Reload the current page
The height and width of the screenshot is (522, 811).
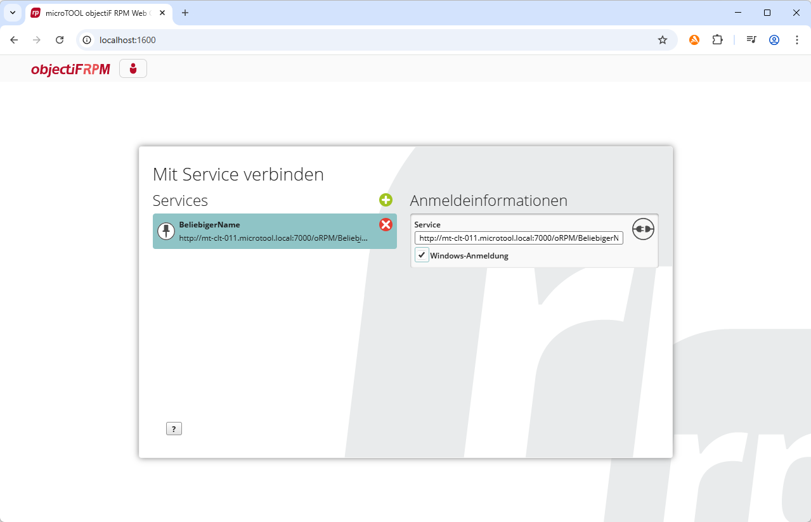60,40
